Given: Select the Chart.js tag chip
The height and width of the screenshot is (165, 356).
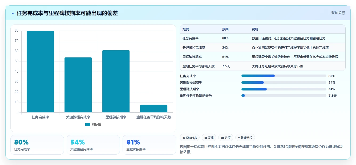Looking at the screenshot, I should (190, 138).
